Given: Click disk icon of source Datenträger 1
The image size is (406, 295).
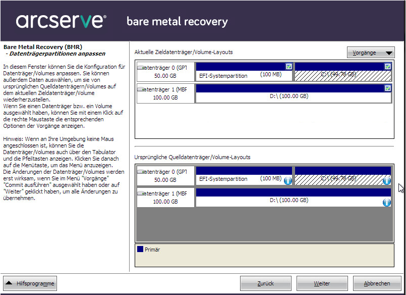Looking at the screenshot, I should click(x=141, y=193).
